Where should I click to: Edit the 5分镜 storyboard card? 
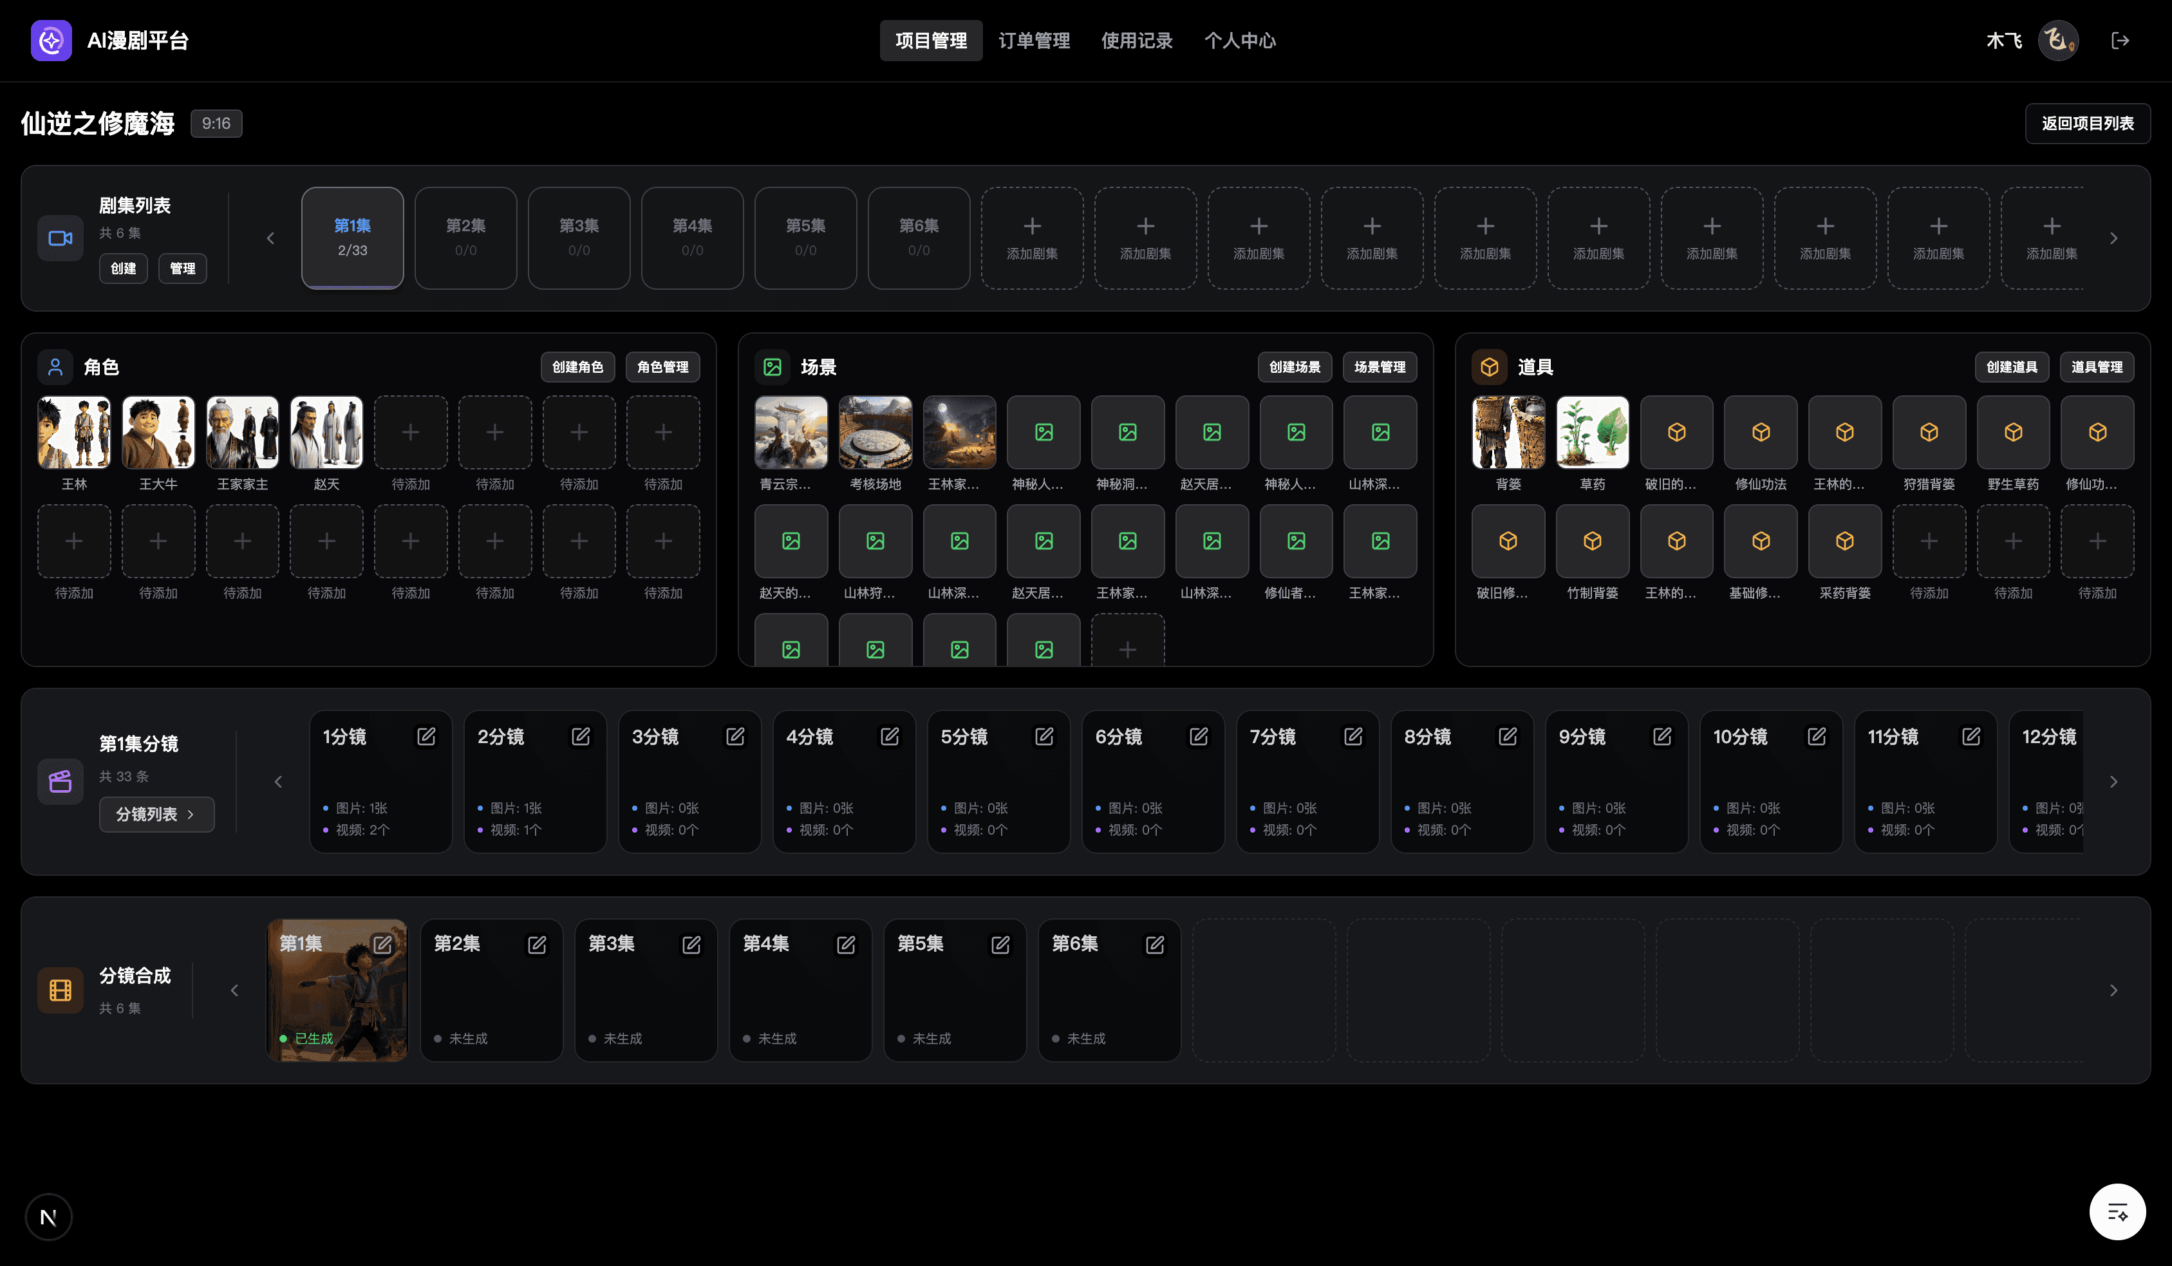coord(1044,737)
